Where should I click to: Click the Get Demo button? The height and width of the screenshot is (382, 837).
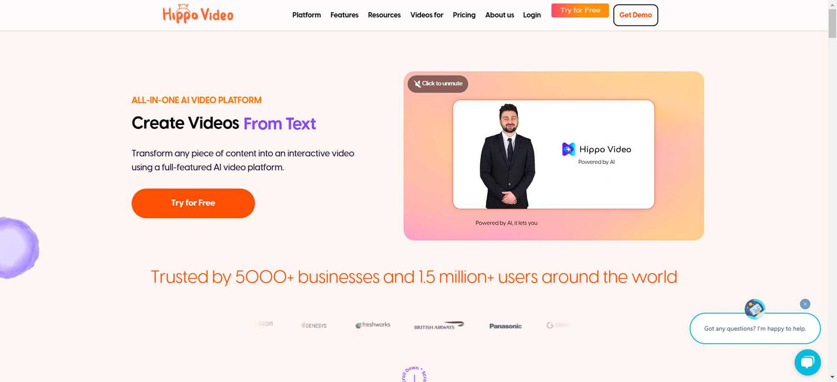point(635,15)
